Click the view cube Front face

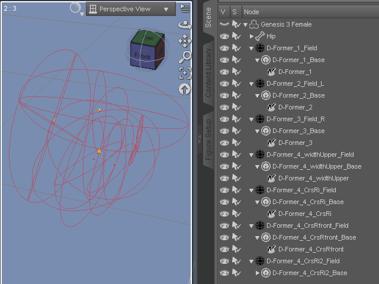pyautogui.click(x=142, y=56)
